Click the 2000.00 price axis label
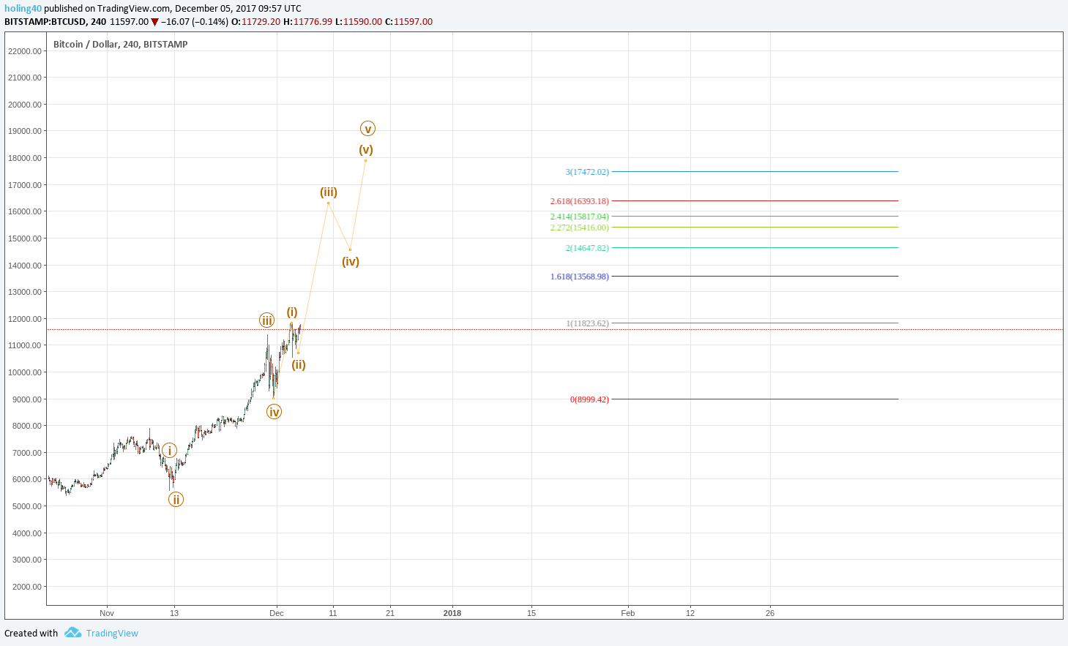Viewport: 1068px width, 646px height. [x=27, y=587]
